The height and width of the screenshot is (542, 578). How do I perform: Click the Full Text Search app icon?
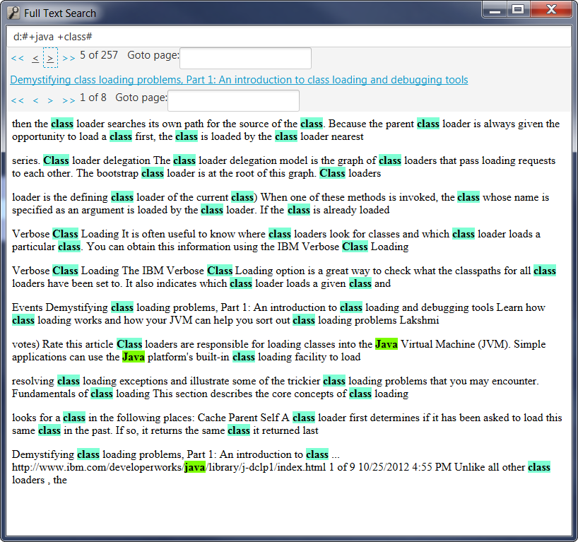point(13,13)
